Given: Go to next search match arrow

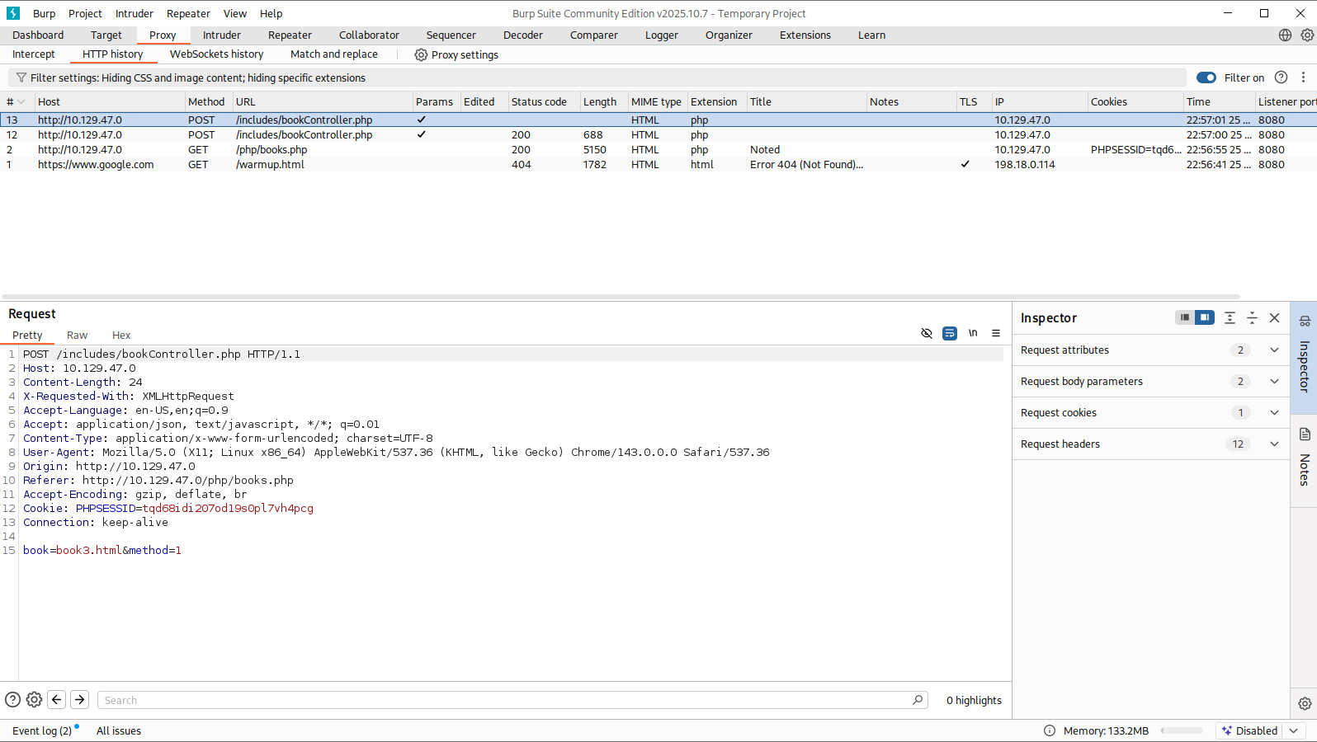Looking at the screenshot, I should (80, 700).
